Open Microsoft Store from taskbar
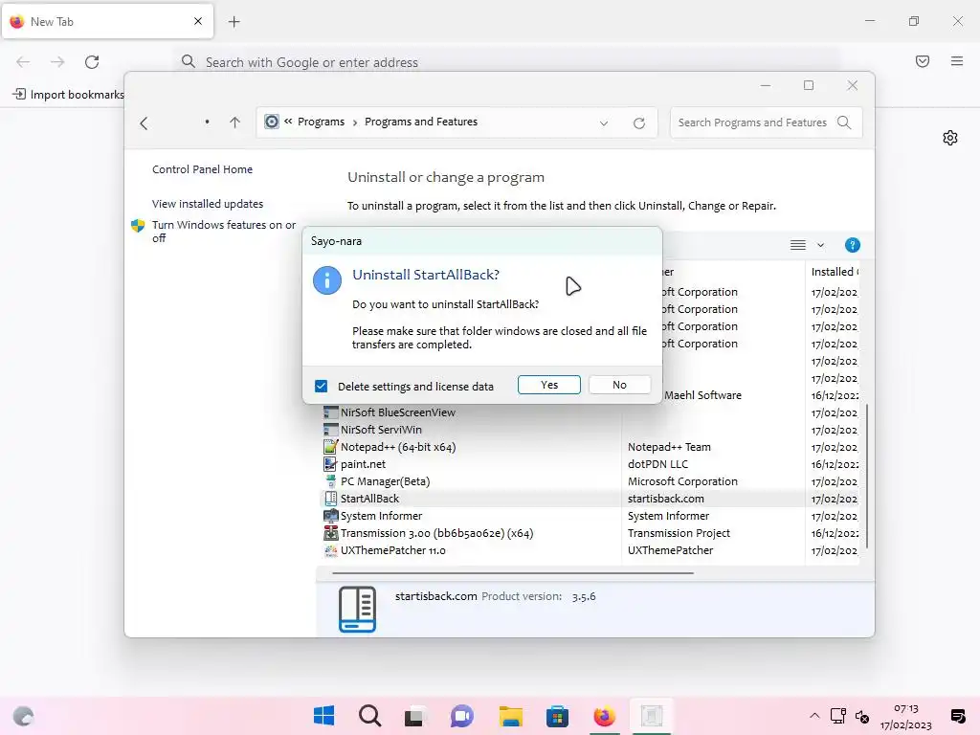This screenshot has width=980, height=735. click(x=557, y=716)
